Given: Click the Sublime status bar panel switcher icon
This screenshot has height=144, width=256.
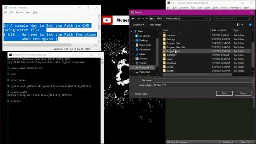Looking at the screenshot, I should pos(169,142).
